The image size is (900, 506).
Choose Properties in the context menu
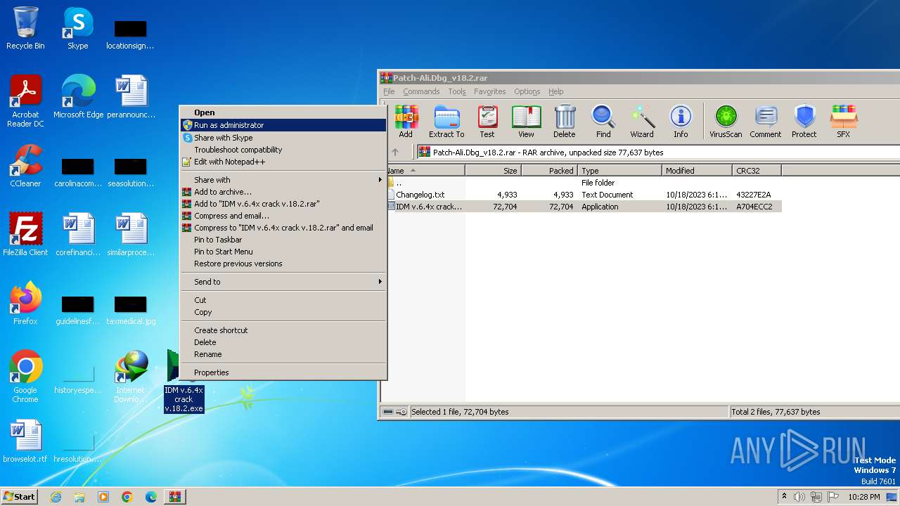coord(283,372)
